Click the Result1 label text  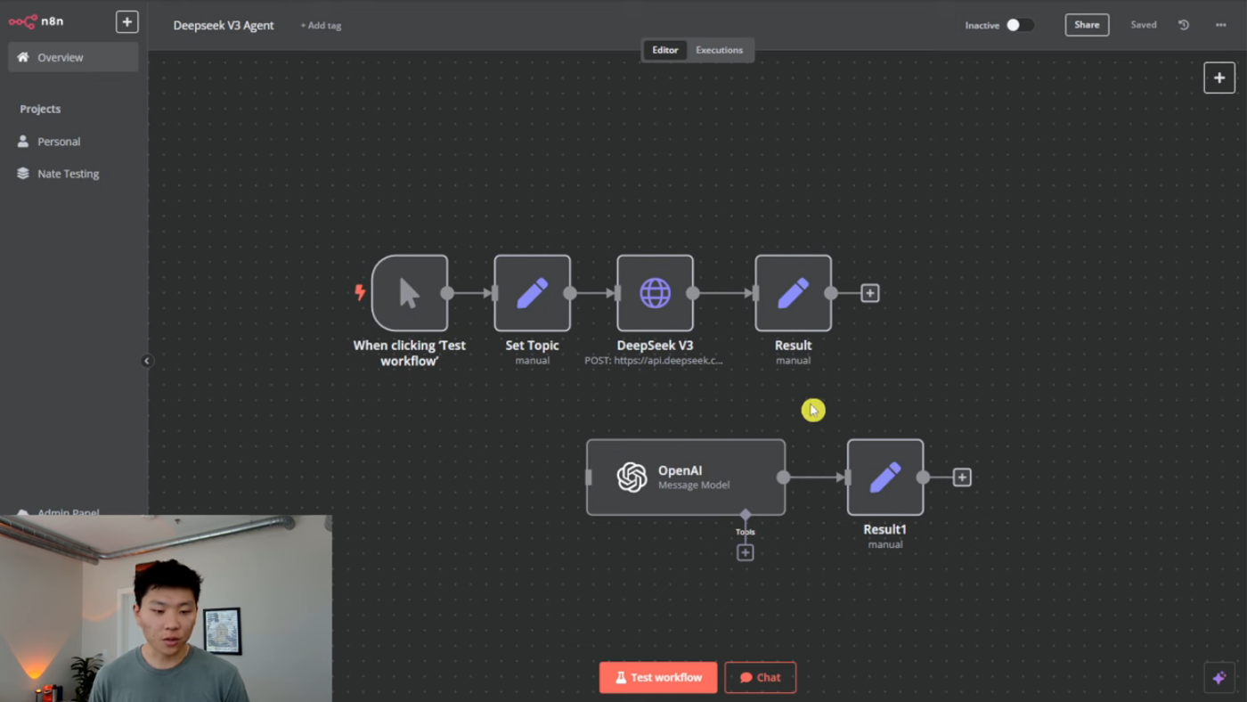885,529
